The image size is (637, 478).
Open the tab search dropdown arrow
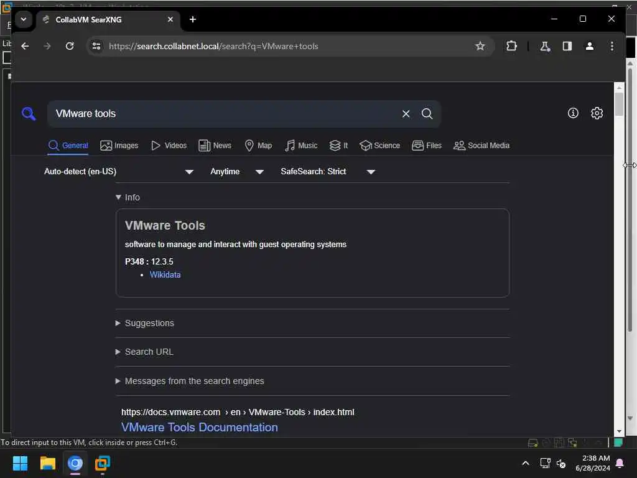[x=24, y=19]
